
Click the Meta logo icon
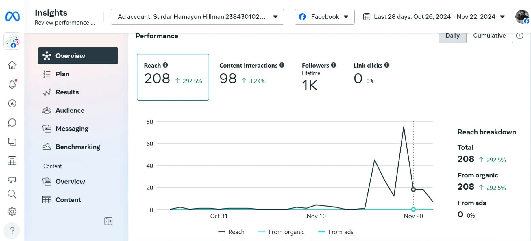point(12,16)
